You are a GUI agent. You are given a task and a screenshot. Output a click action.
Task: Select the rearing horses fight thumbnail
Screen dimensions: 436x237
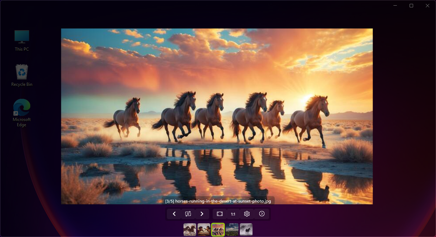204,229
